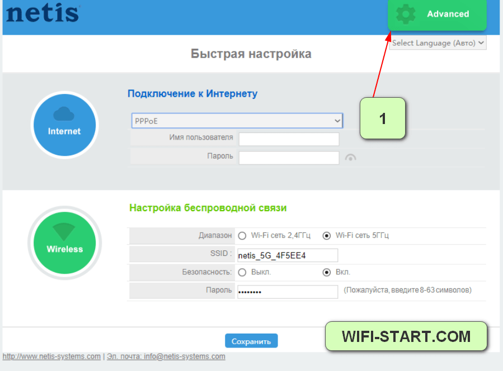Open the http://www.netis-systems.com link

tap(51, 356)
